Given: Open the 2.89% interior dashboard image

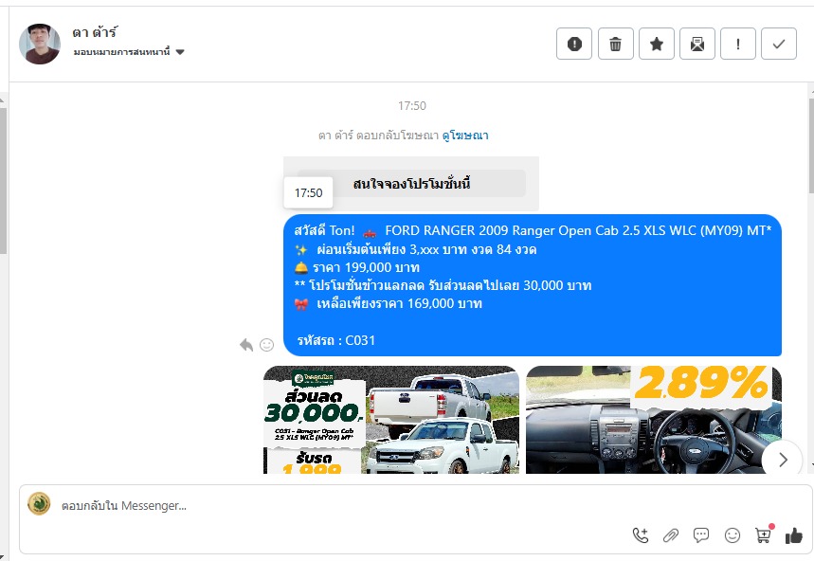Looking at the screenshot, I should coord(654,420).
